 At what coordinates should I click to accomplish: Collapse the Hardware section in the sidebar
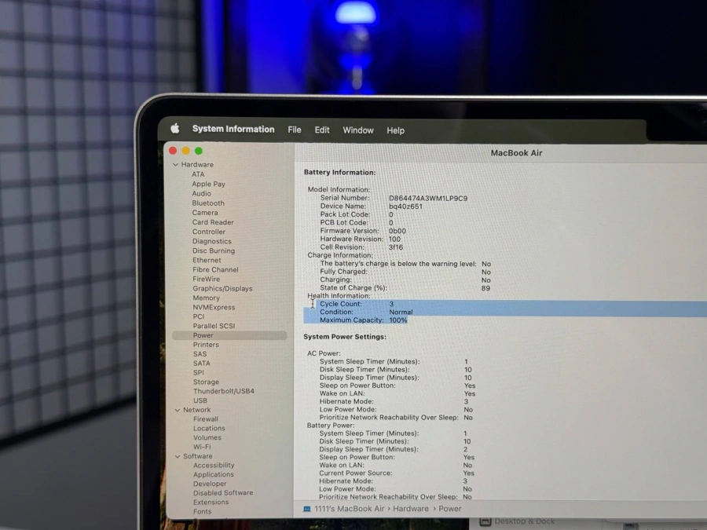[x=177, y=164]
